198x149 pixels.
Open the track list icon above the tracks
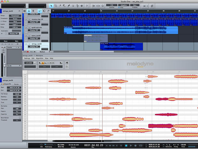[x=25, y=11]
